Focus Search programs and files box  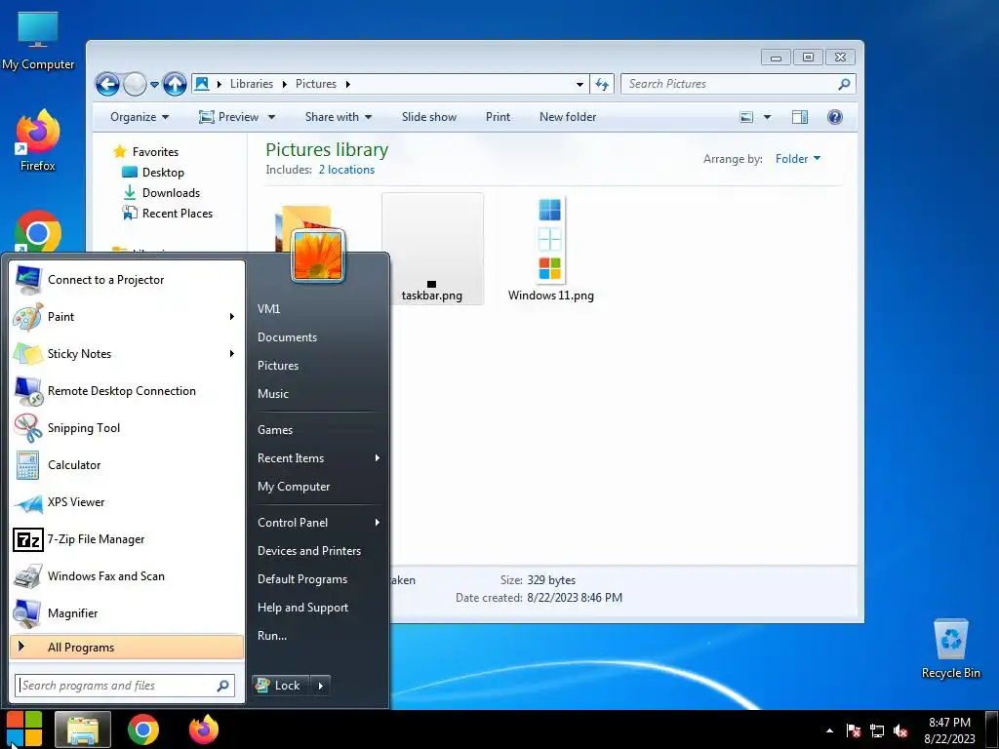[x=125, y=686]
